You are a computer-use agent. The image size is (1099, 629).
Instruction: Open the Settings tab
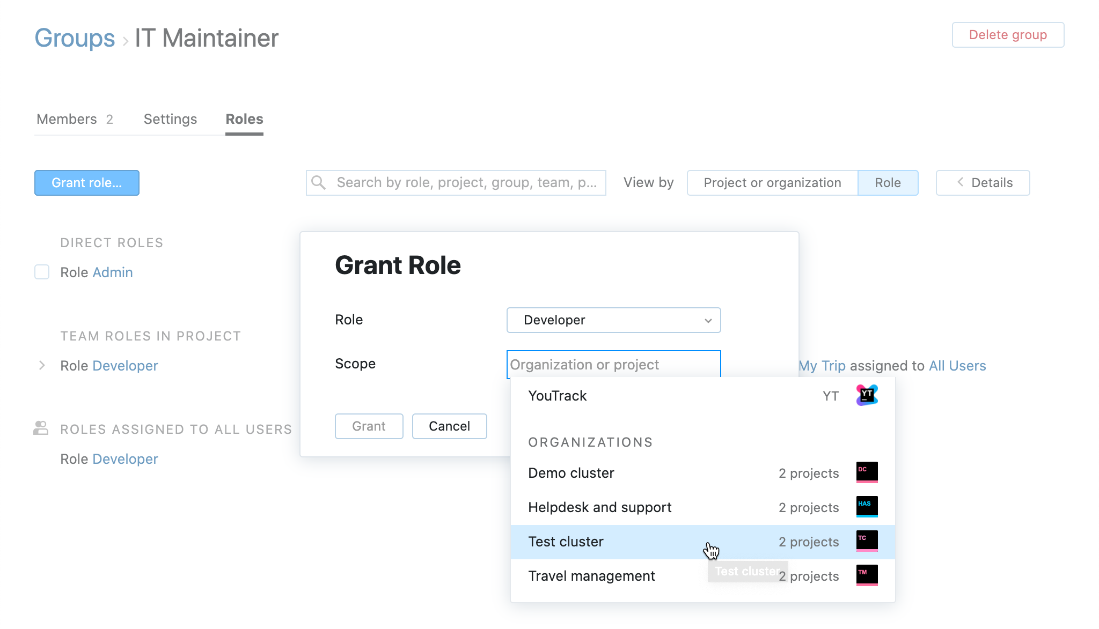170,119
